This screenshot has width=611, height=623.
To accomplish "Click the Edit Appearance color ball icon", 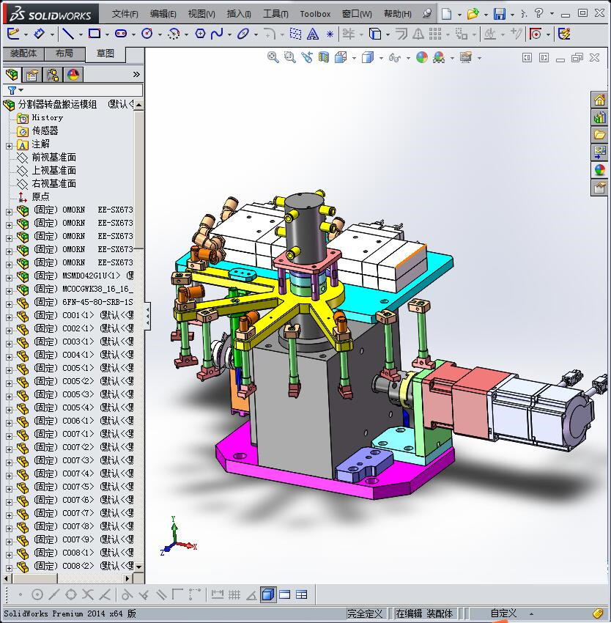I will (422, 57).
